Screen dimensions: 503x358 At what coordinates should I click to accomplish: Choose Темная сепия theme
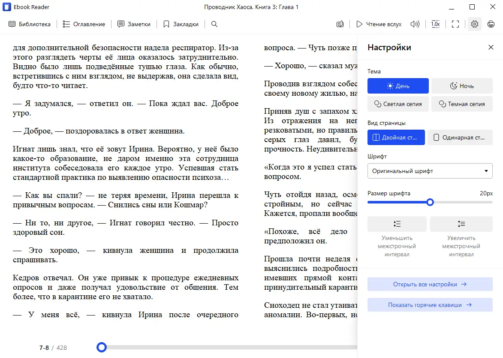point(462,104)
